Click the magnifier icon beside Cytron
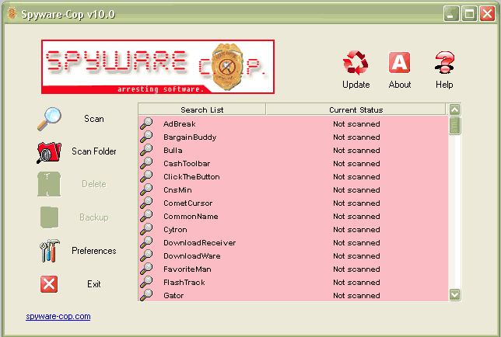The height and width of the screenshot is (337, 501). point(146,229)
